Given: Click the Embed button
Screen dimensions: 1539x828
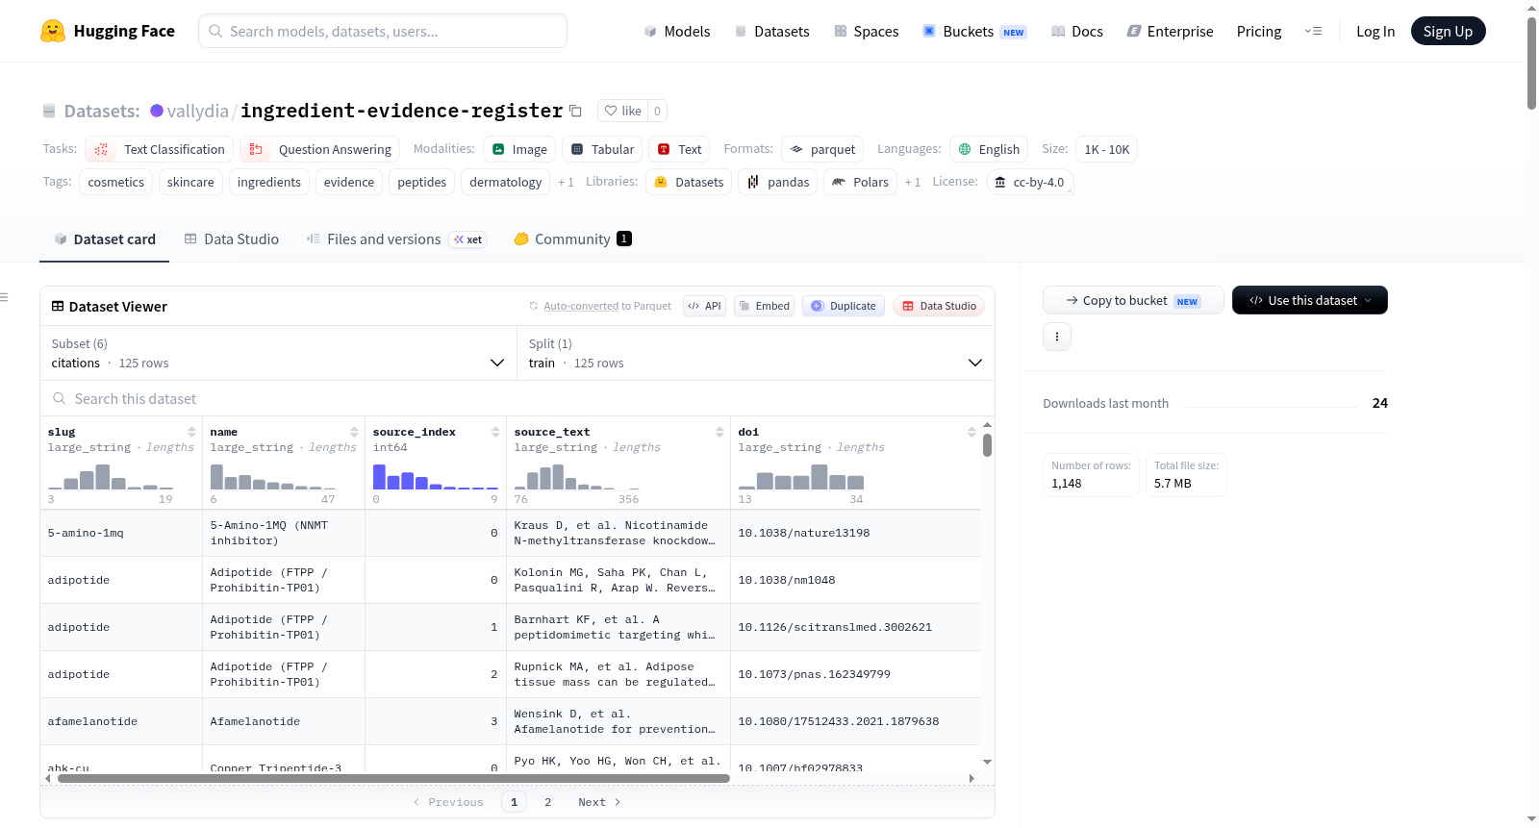Looking at the screenshot, I should pos(764,306).
